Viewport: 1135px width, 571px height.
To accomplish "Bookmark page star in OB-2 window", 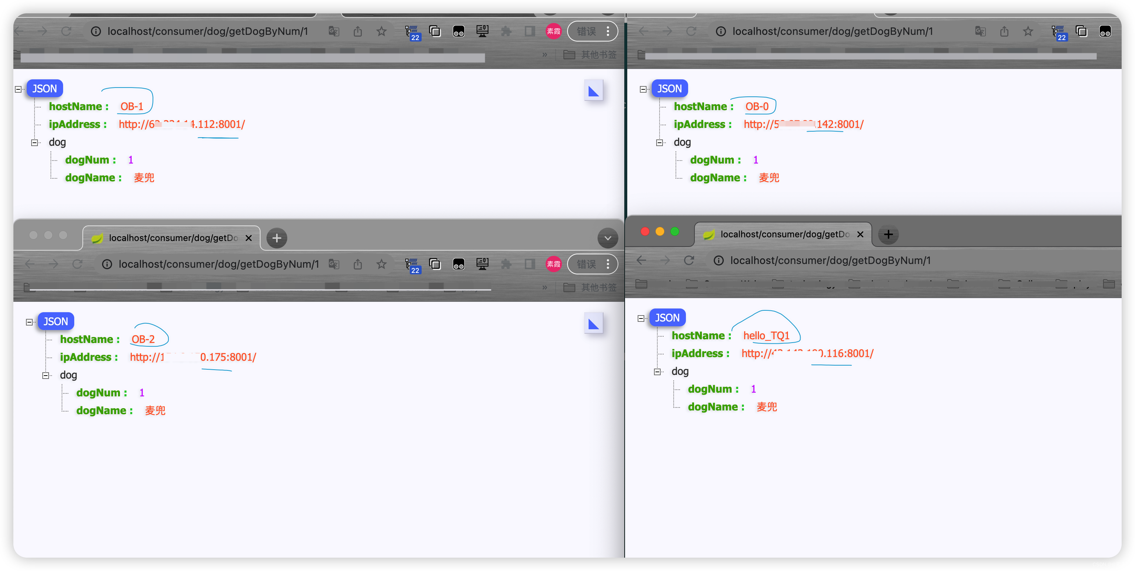I will 382,264.
